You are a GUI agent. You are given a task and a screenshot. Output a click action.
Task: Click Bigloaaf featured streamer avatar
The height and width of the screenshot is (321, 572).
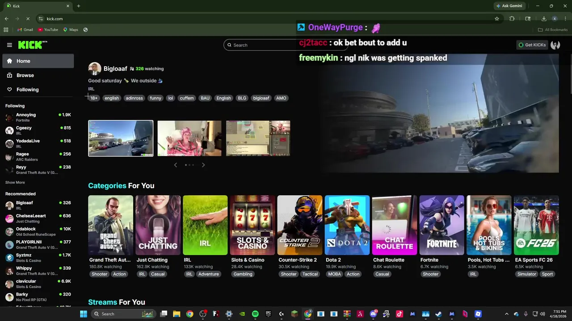click(94, 69)
